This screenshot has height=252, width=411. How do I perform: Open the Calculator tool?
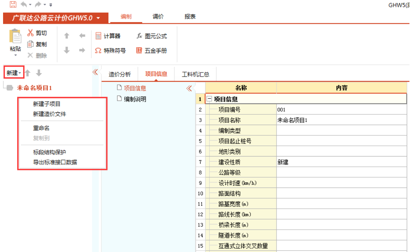(108, 36)
